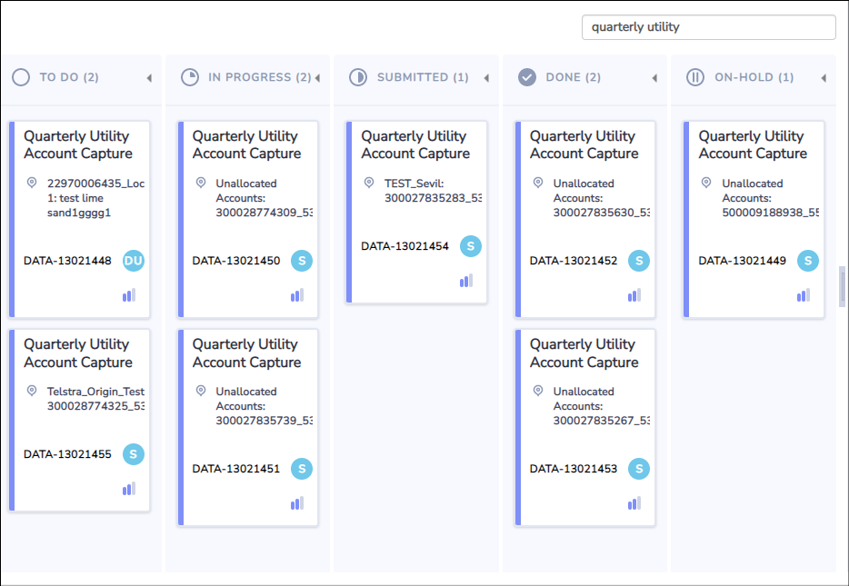Click the TO DO status circle icon
The image size is (849, 586).
[21, 77]
